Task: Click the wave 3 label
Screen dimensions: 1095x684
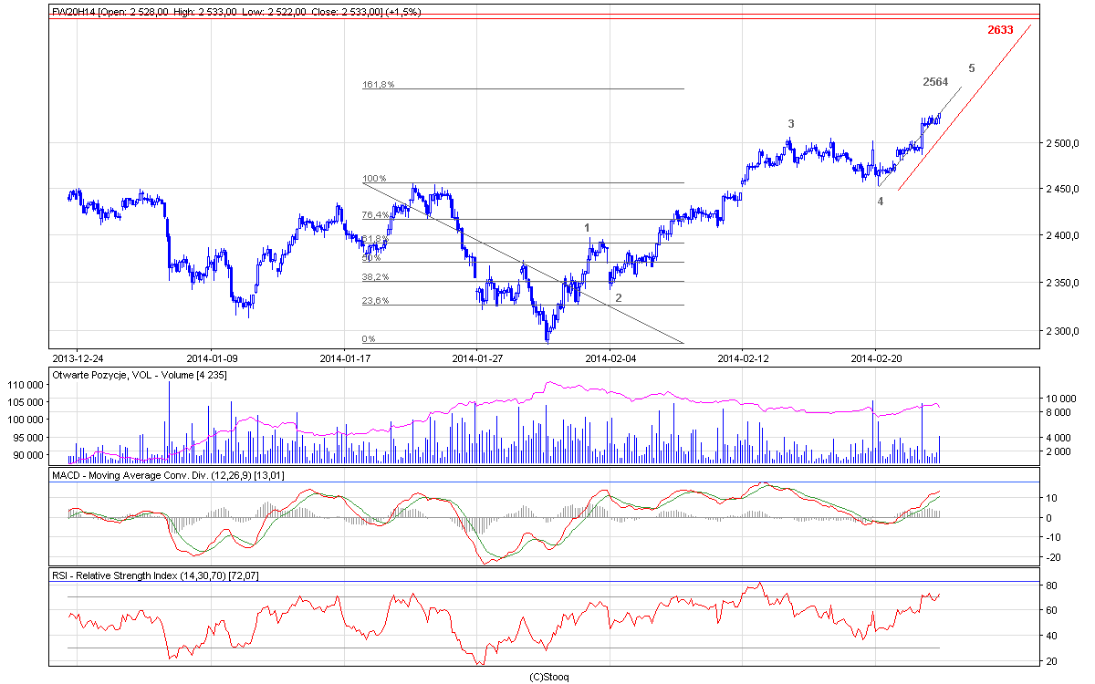Action: [791, 123]
